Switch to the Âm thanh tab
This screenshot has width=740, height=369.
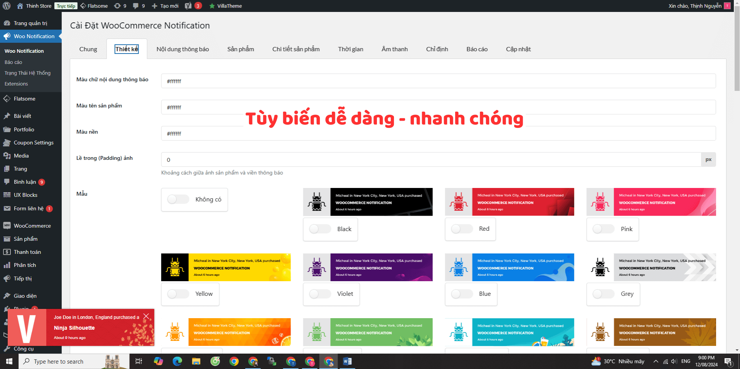(394, 49)
